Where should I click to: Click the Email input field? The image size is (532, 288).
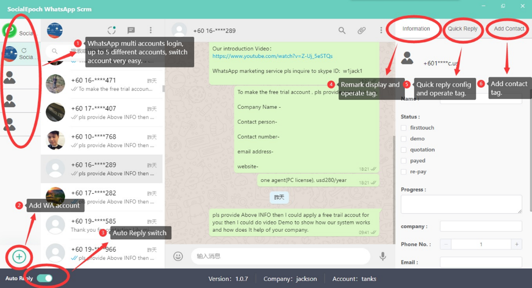pyautogui.click(x=481, y=262)
